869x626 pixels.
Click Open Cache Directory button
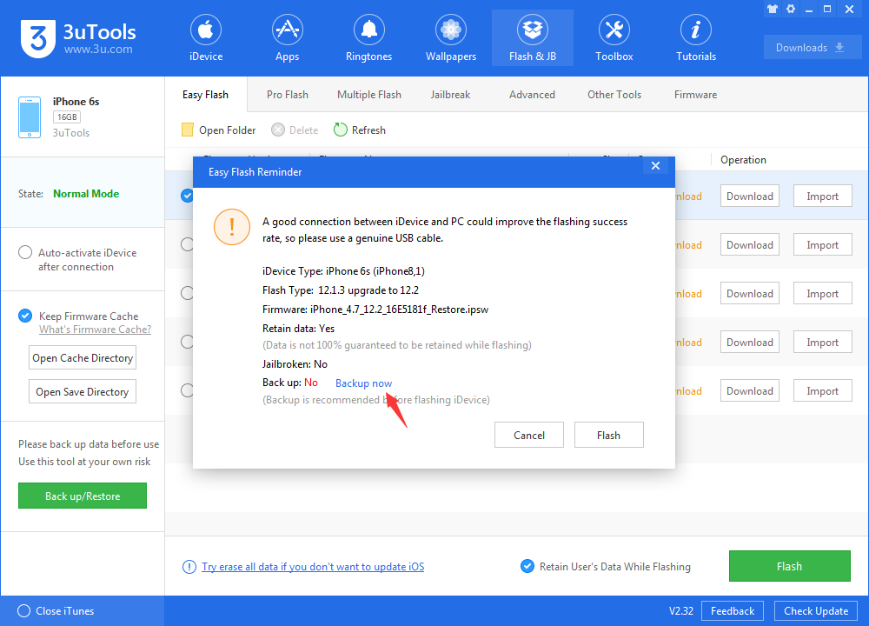coord(83,357)
